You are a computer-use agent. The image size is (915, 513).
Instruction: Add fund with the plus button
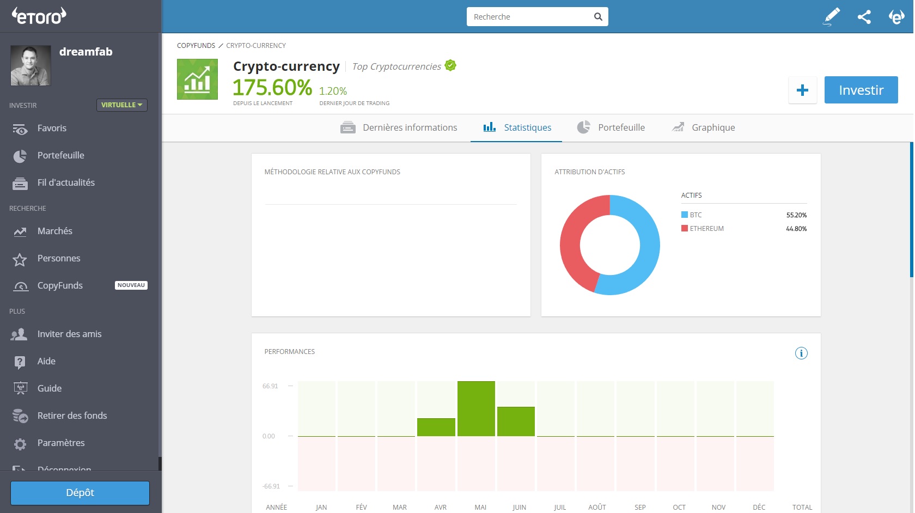pyautogui.click(x=802, y=90)
